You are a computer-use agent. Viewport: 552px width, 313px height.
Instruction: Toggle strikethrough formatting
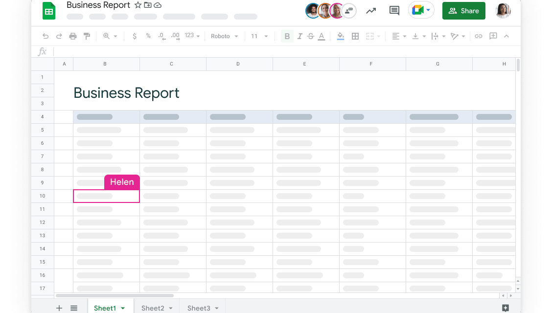point(310,36)
